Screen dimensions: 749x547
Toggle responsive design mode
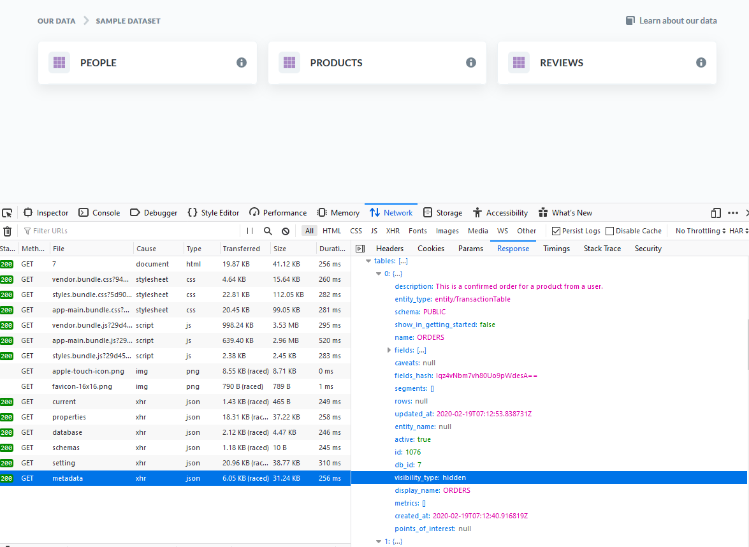point(715,212)
